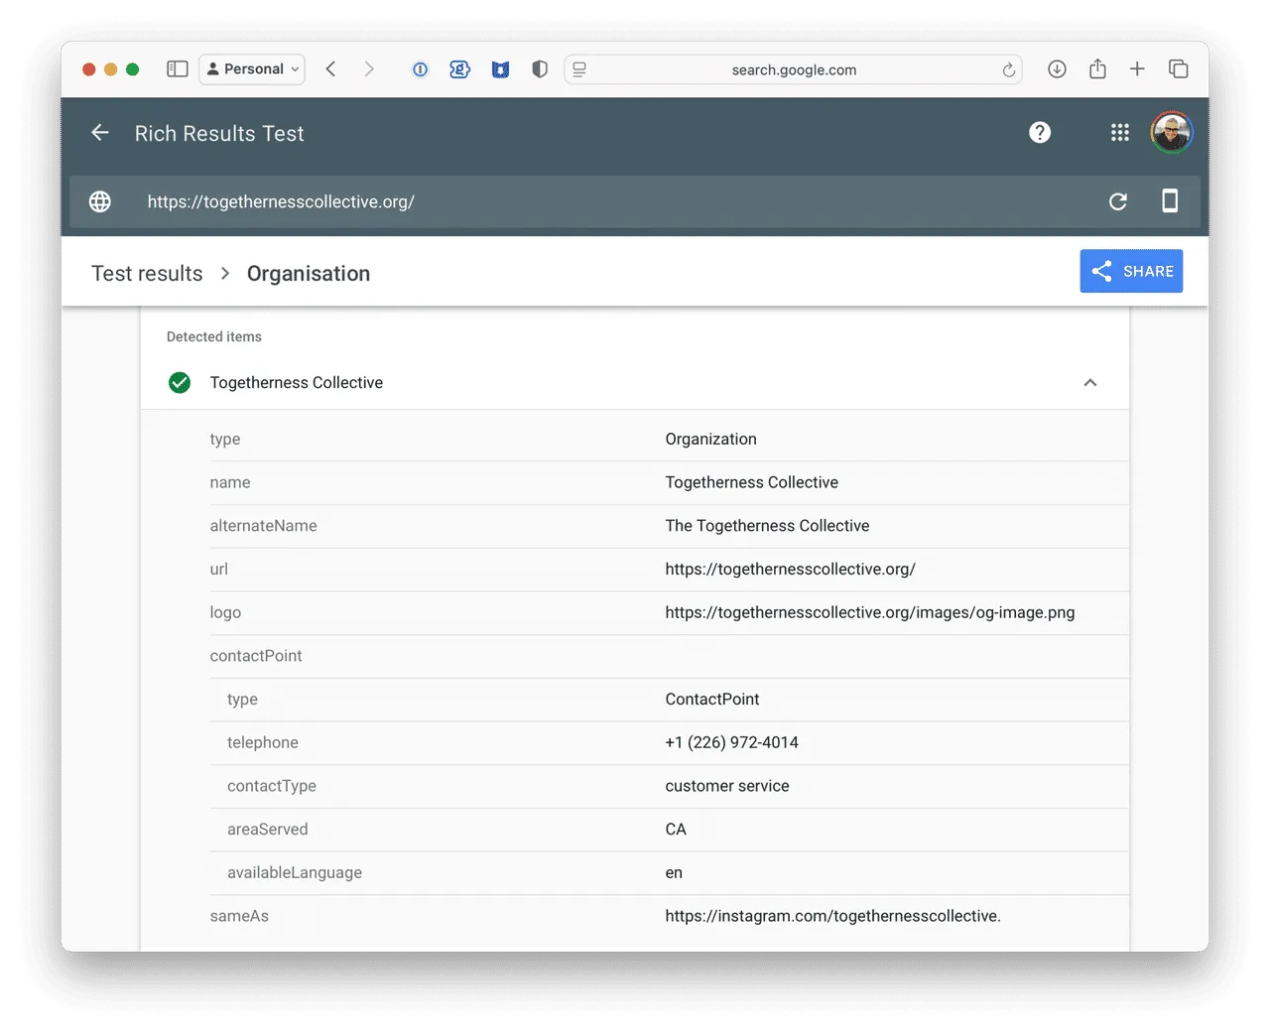Select the telephone number +1 (226) 972-4014
The image size is (1270, 1032).
731,743
